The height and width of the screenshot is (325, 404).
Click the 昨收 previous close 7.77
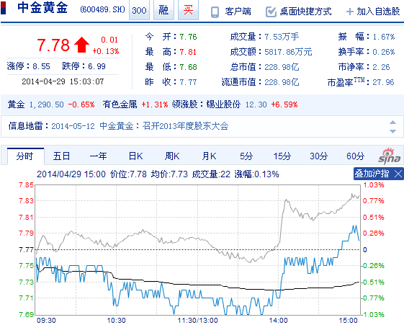tap(188, 82)
